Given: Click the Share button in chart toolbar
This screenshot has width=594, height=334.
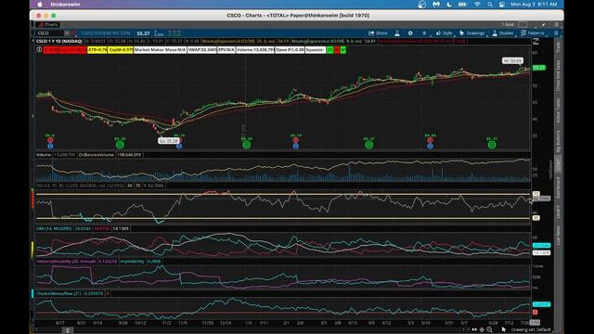Looking at the screenshot, I should pos(378,33).
